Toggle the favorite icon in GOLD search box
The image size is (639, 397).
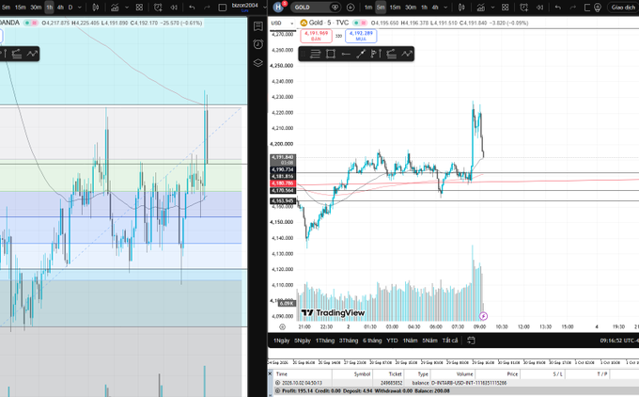pyautogui.click(x=335, y=8)
